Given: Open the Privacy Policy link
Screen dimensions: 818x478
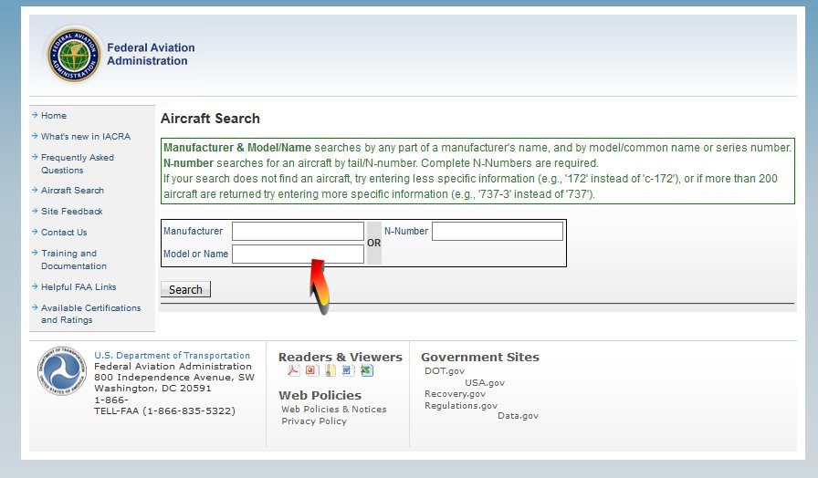Looking at the screenshot, I should point(314,421).
